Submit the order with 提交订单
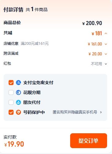The image size is (112, 154). tap(89, 141)
